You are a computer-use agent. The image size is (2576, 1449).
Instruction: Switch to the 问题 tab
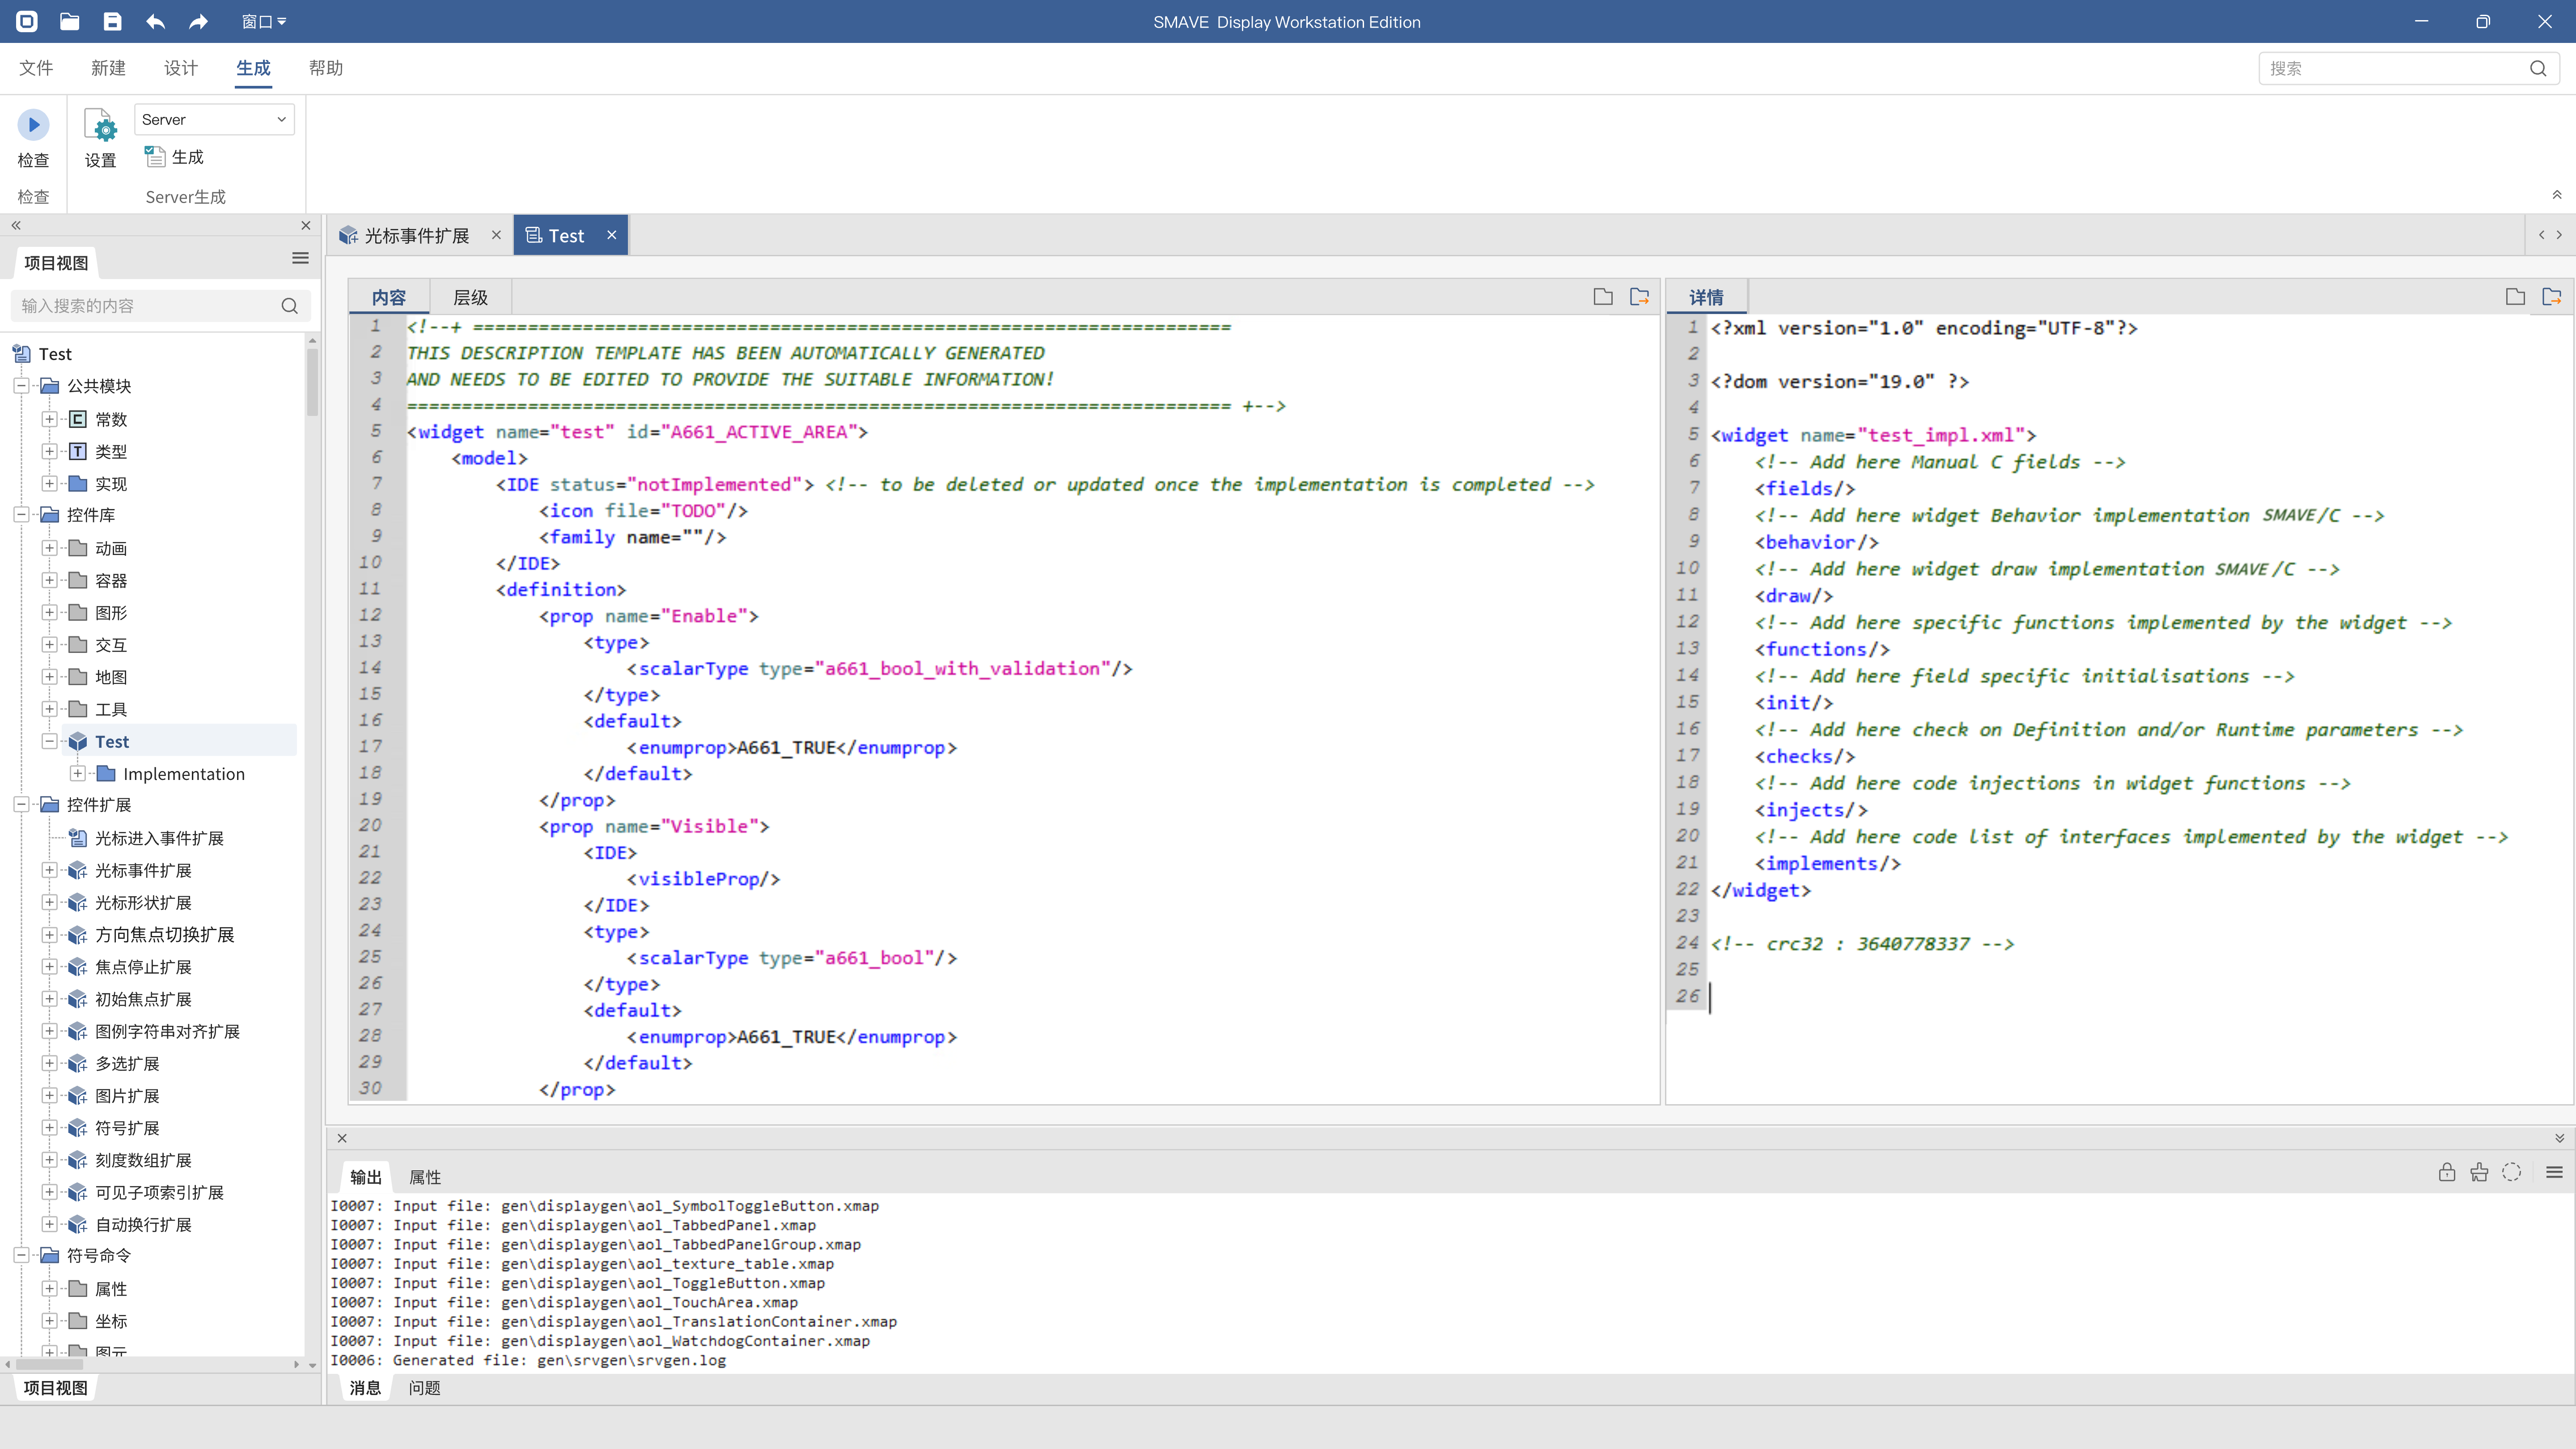[x=424, y=1388]
